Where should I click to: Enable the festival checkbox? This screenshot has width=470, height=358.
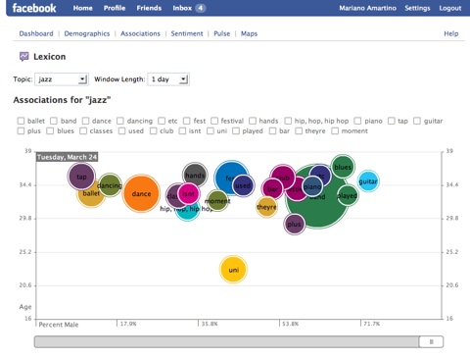tap(214, 121)
